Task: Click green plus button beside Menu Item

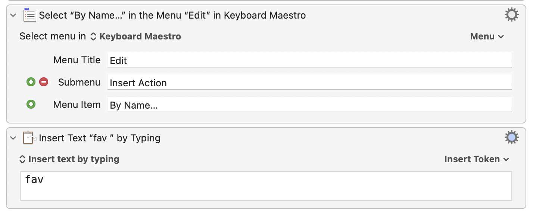Action: pos(31,105)
